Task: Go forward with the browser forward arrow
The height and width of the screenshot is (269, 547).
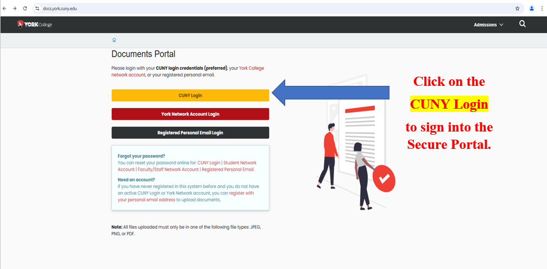Action: pyautogui.click(x=14, y=8)
